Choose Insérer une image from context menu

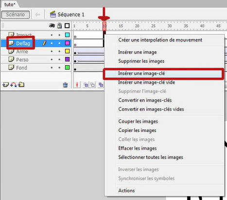[164, 52]
